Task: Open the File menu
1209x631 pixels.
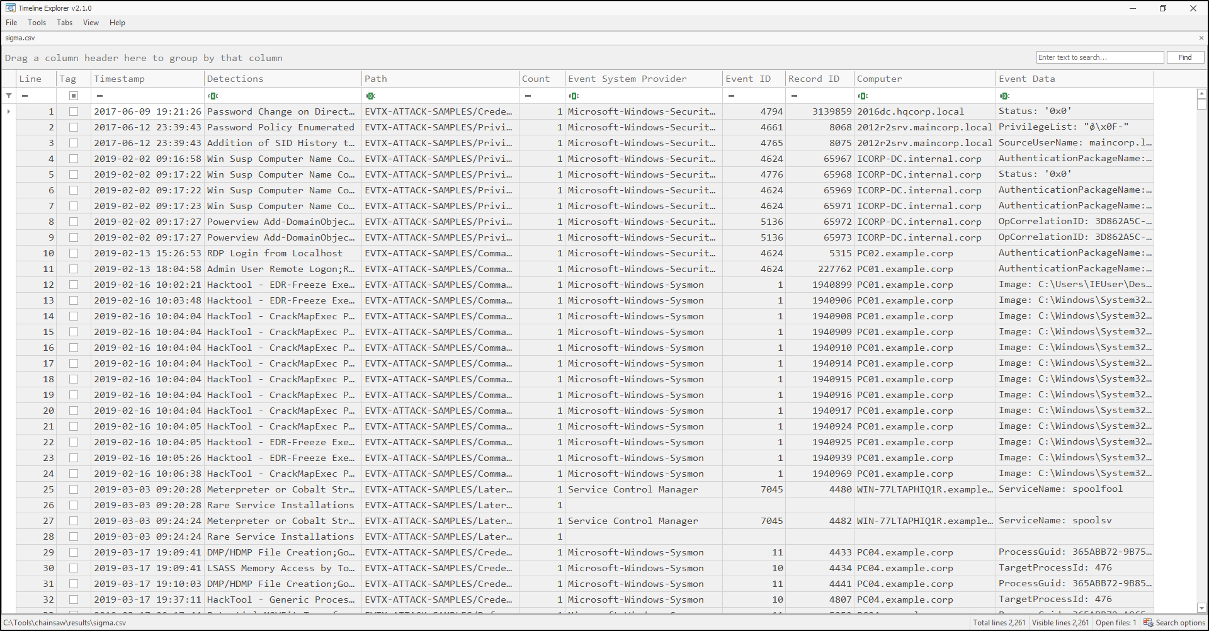Action: point(11,23)
